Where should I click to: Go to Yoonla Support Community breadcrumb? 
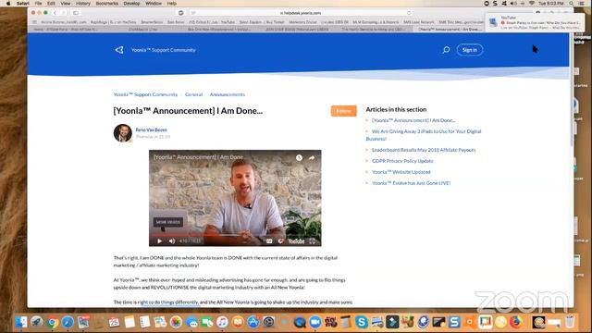145,94
